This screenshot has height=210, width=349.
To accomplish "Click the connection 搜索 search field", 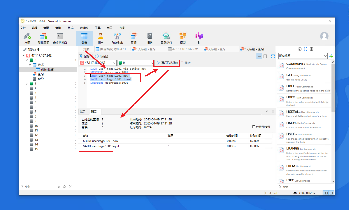I will (x=38, y=187).
